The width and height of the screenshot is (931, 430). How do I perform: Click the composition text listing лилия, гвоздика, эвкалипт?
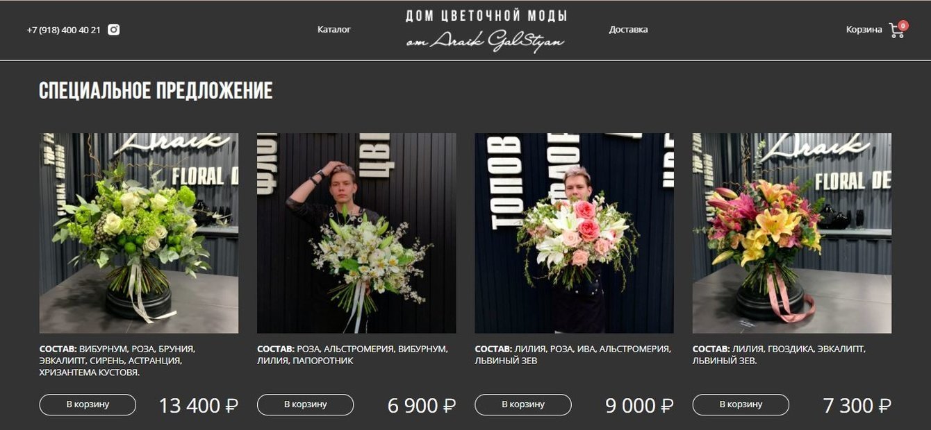pyautogui.click(x=779, y=355)
